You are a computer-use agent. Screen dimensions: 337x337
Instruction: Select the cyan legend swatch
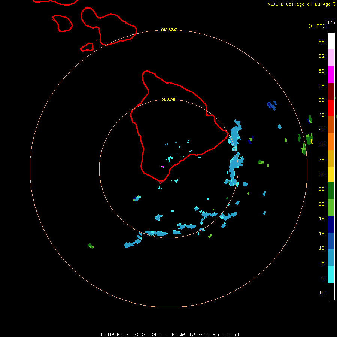[x=331, y=274]
